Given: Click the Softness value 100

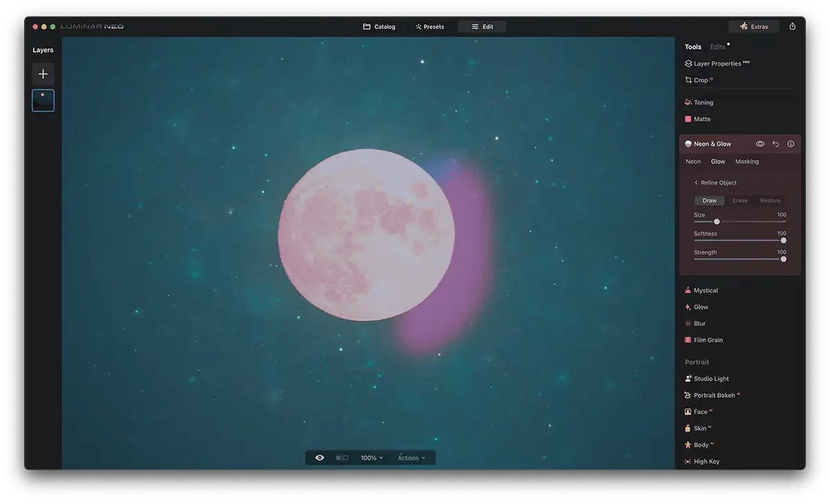Looking at the screenshot, I should [x=782, y=233].
